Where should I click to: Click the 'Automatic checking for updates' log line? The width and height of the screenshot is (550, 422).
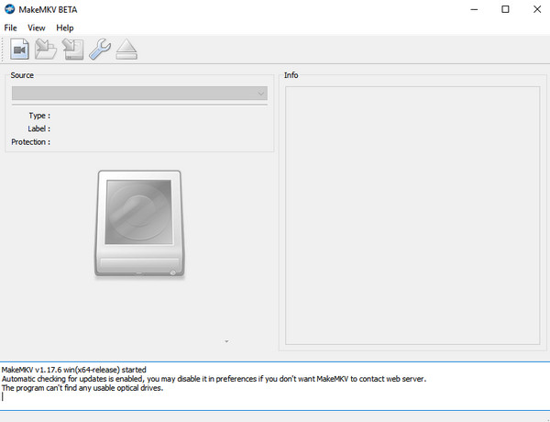tap(214, 379)
